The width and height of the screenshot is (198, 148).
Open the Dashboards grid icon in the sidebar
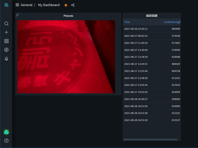coord(6,41)
